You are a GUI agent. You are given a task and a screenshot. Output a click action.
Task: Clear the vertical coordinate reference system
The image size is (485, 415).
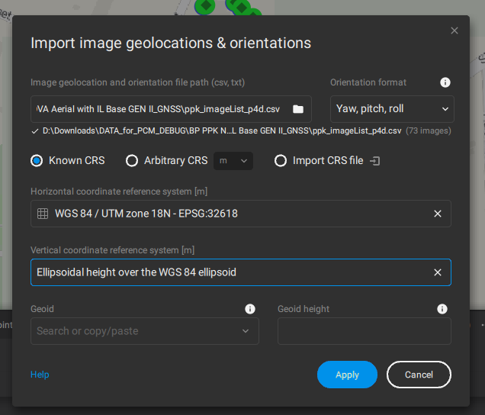pos(438,272)
